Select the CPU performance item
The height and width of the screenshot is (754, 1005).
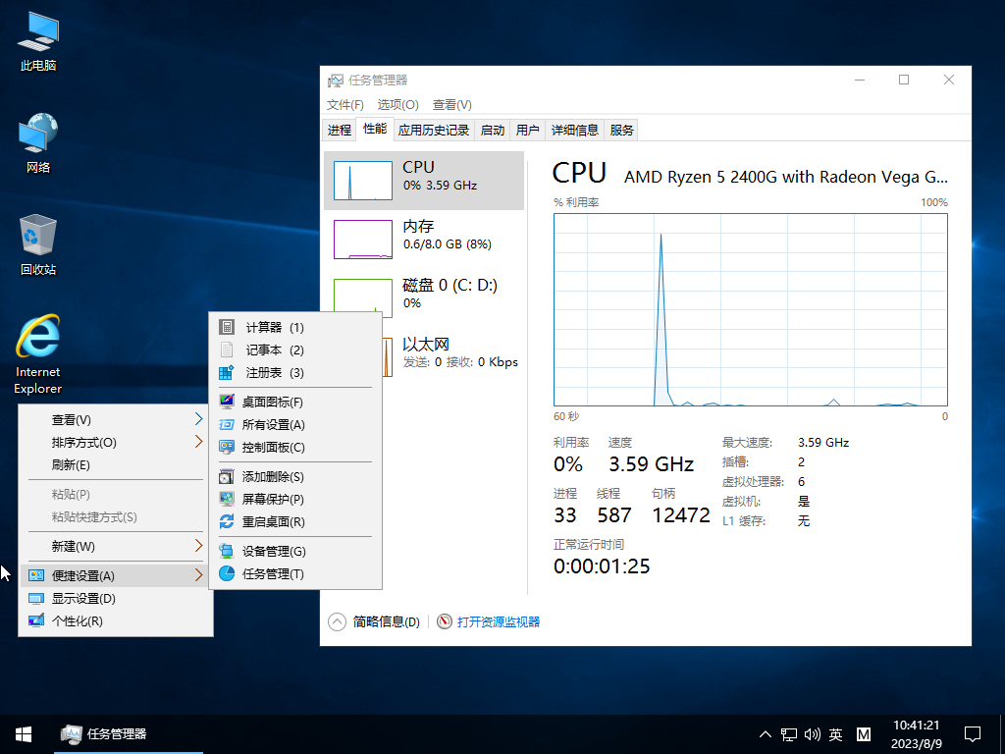pyautogui.click(x=424, y=181)
